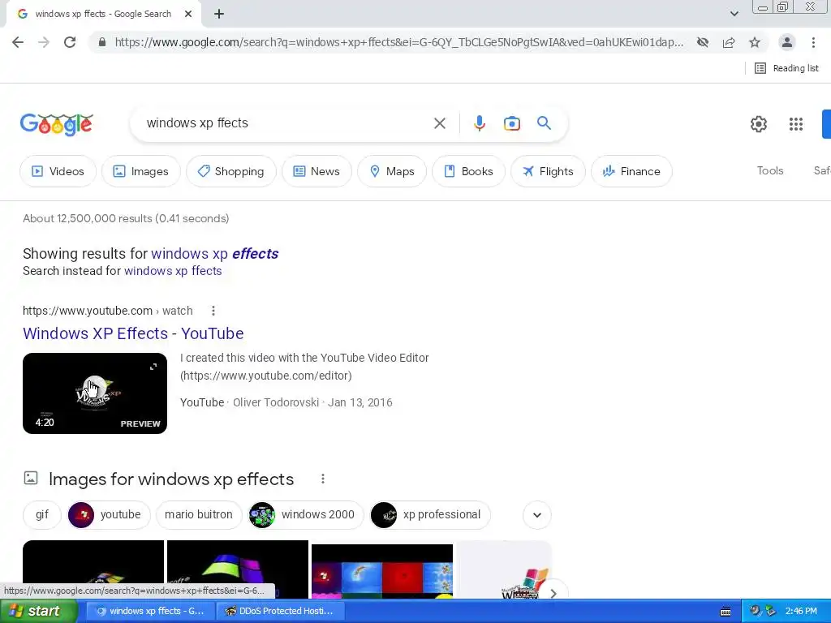The image size is (831, 623).
Task: Open the Windows Start menu
Action: coord(39,611)
